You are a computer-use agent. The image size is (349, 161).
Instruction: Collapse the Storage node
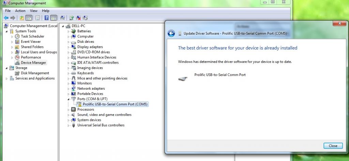pos(6,68)
